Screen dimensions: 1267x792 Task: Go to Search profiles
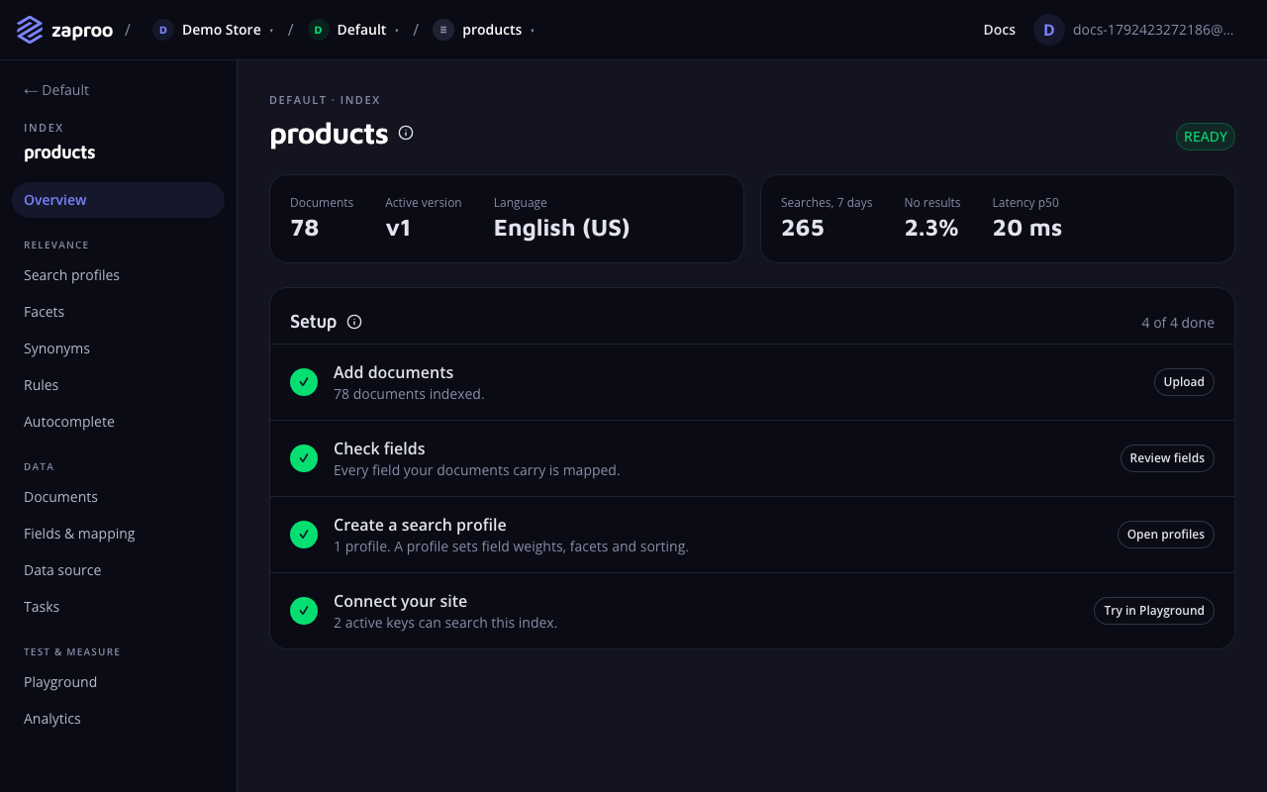[118, 275]
